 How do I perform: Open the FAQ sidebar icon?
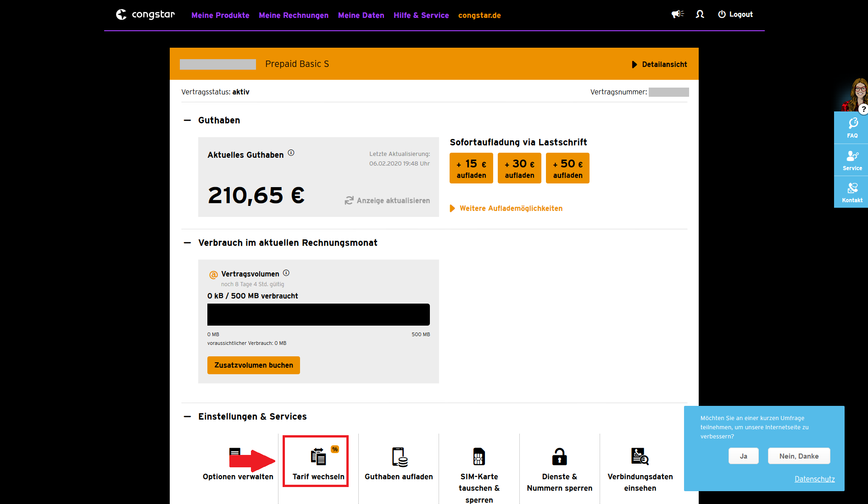point(852,127)
